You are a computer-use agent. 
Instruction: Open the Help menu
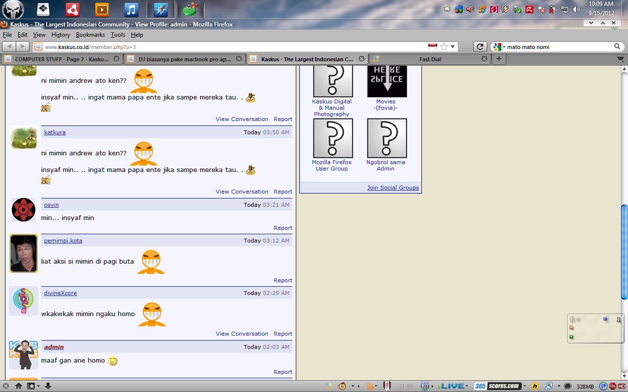(x=137, y=35)
